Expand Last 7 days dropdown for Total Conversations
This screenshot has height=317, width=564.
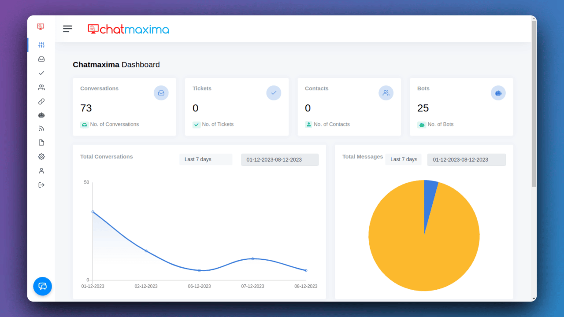(x=206, y=159)
